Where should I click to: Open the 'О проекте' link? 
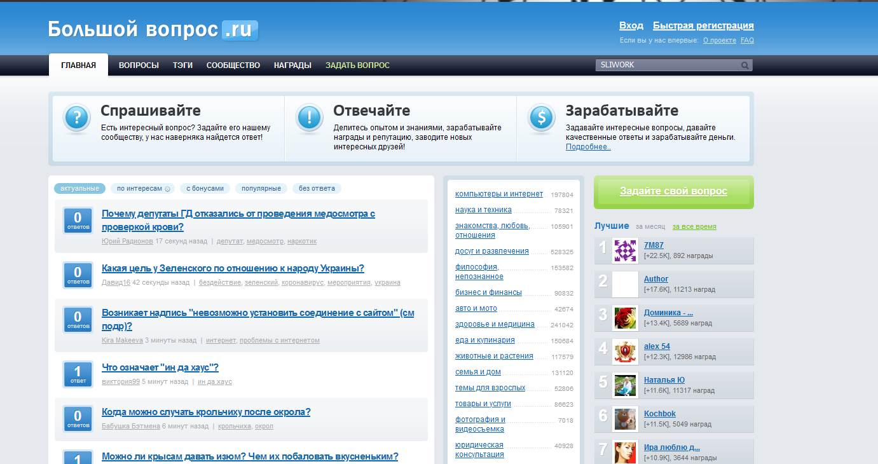[720, 41]
